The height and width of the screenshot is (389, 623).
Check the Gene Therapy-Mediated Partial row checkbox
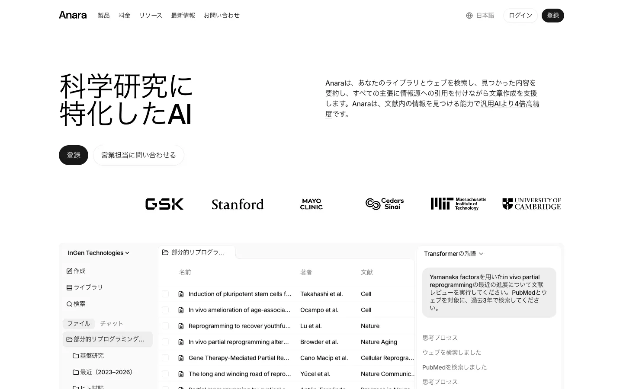(165, 358)
